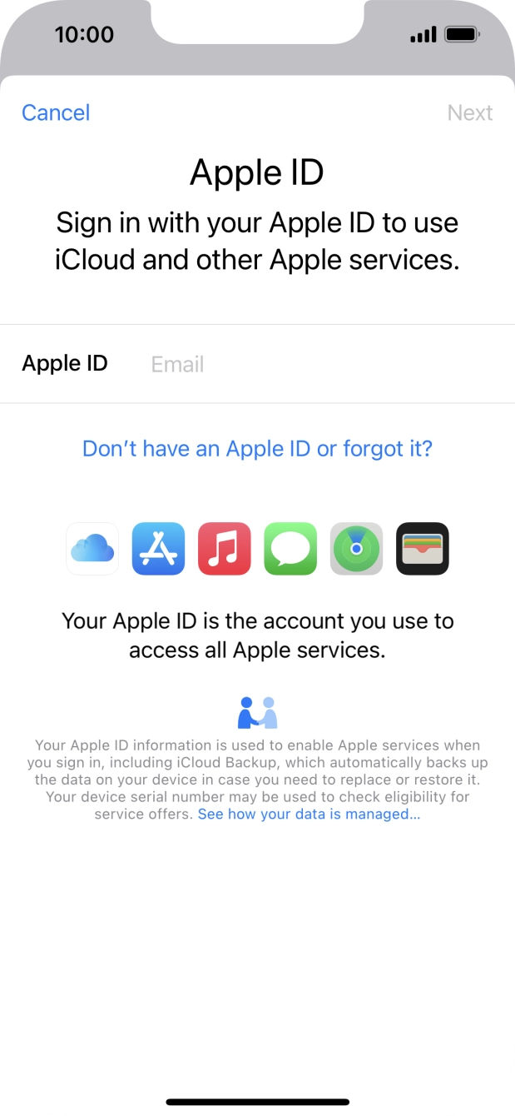Tap the Next button
The image size is (515, 1116).
[x=470, y=112]
